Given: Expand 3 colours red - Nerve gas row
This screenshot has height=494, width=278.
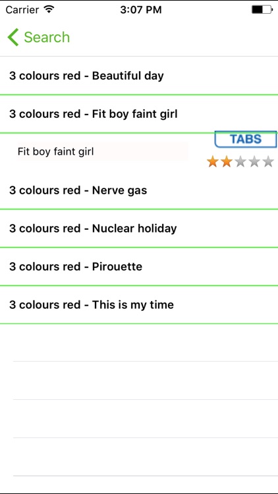Looking at the screenshot, I should tap(139, 190).
